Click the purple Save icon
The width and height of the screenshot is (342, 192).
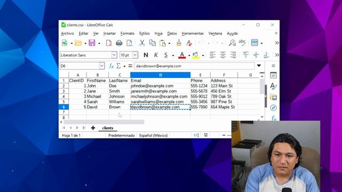pos(92,43)
